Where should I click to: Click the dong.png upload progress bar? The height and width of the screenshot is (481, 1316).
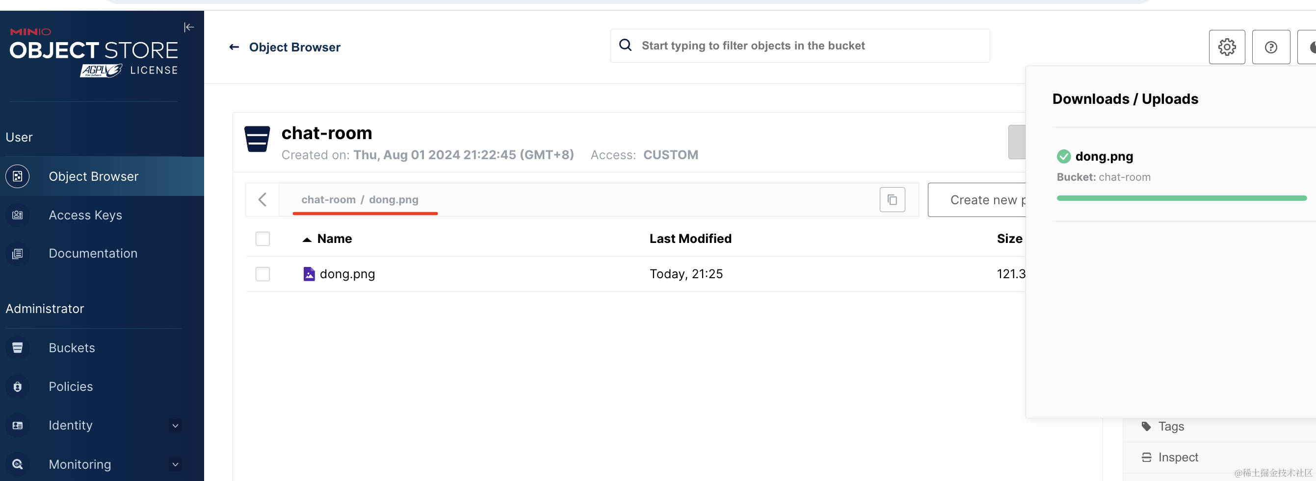pos(1181,198)
